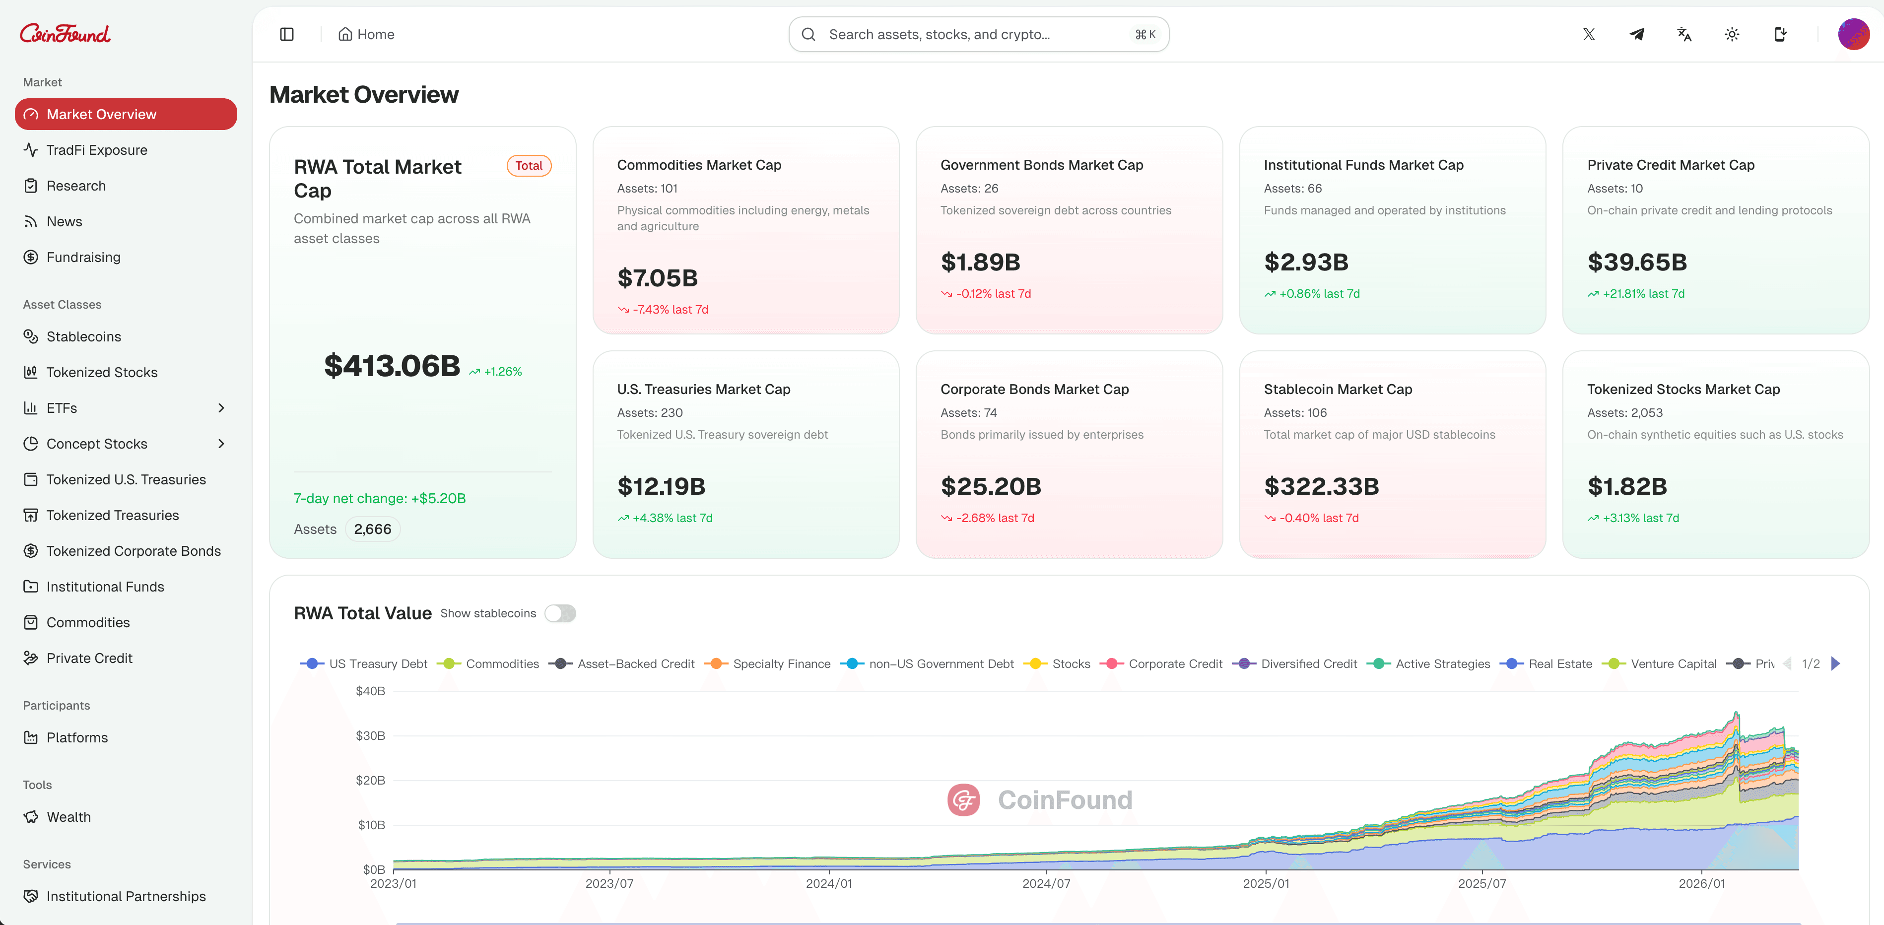Click the Stablecoins asset class icon

pyautogui.click(x=30, y=336)
